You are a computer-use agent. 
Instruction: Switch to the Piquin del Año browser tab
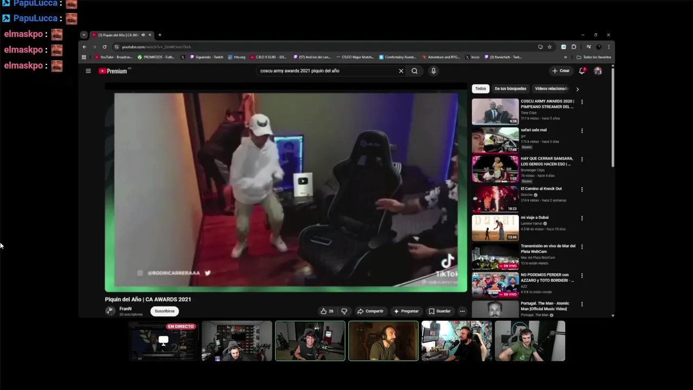pyautogui.click(x=122, y=35)
